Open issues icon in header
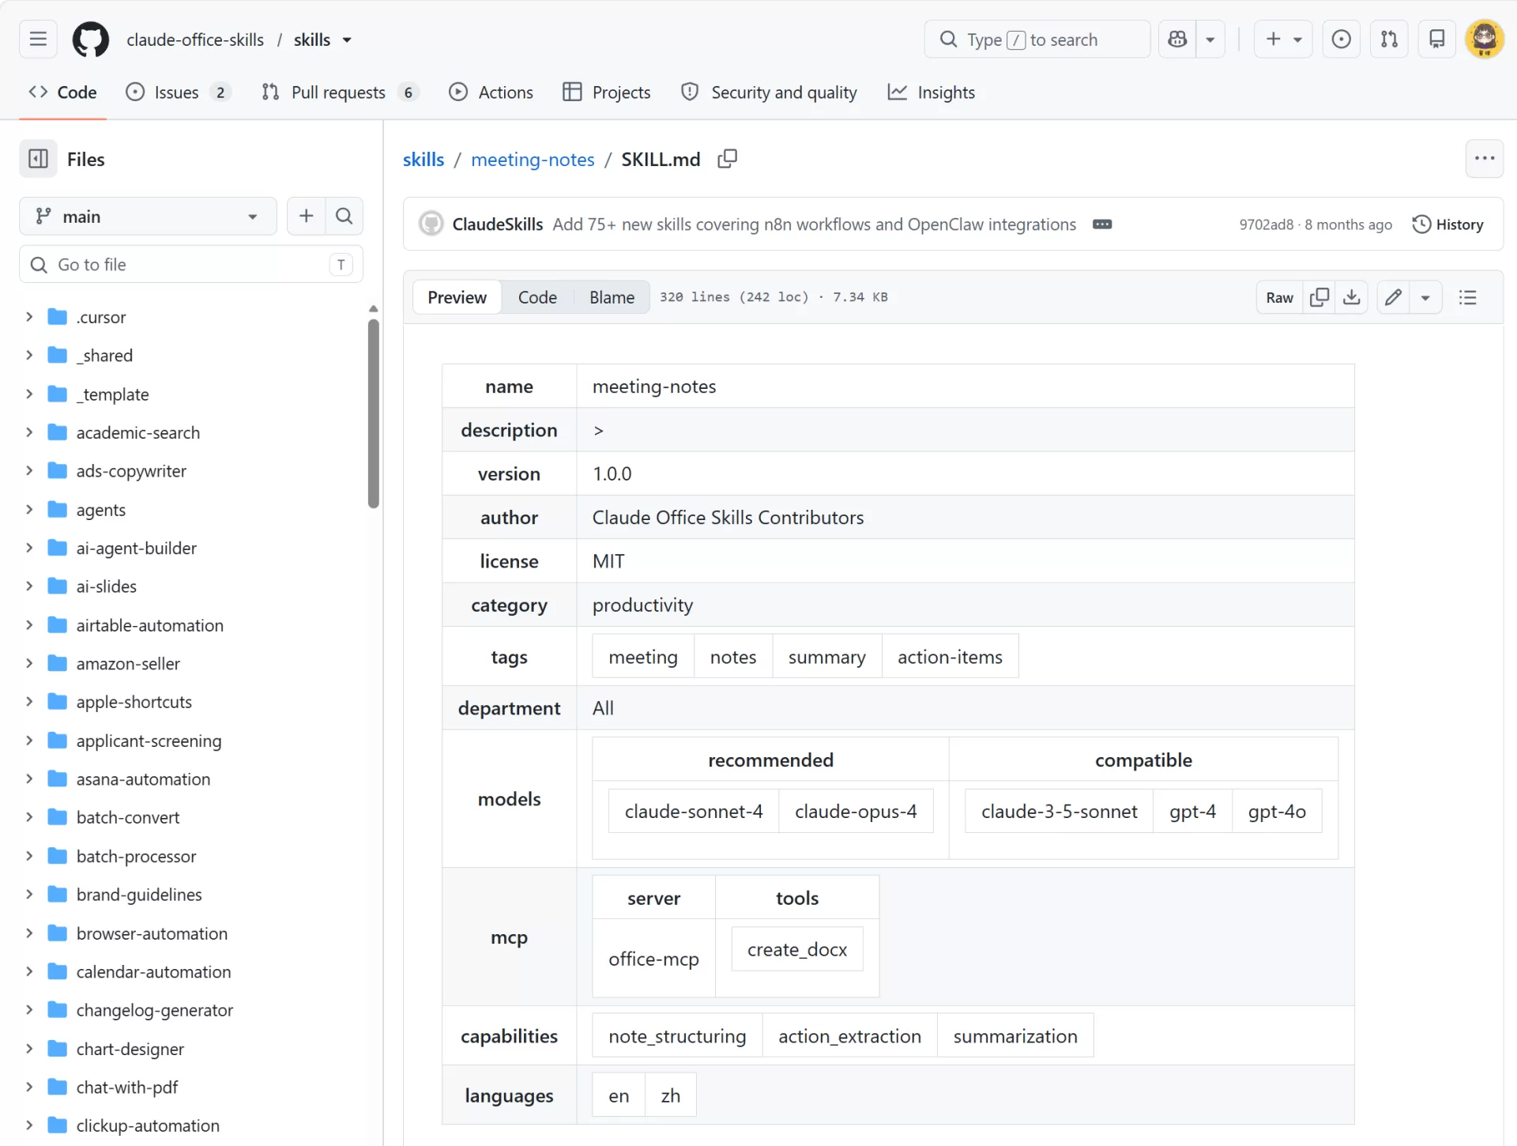 click(1341, 39)
